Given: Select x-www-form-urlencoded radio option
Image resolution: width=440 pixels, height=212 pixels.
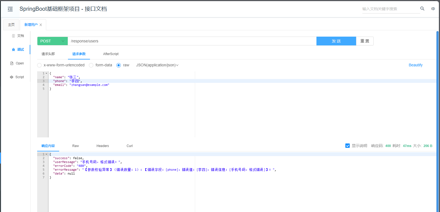Looking at the screenshot, I should click(x=39, y=65).
